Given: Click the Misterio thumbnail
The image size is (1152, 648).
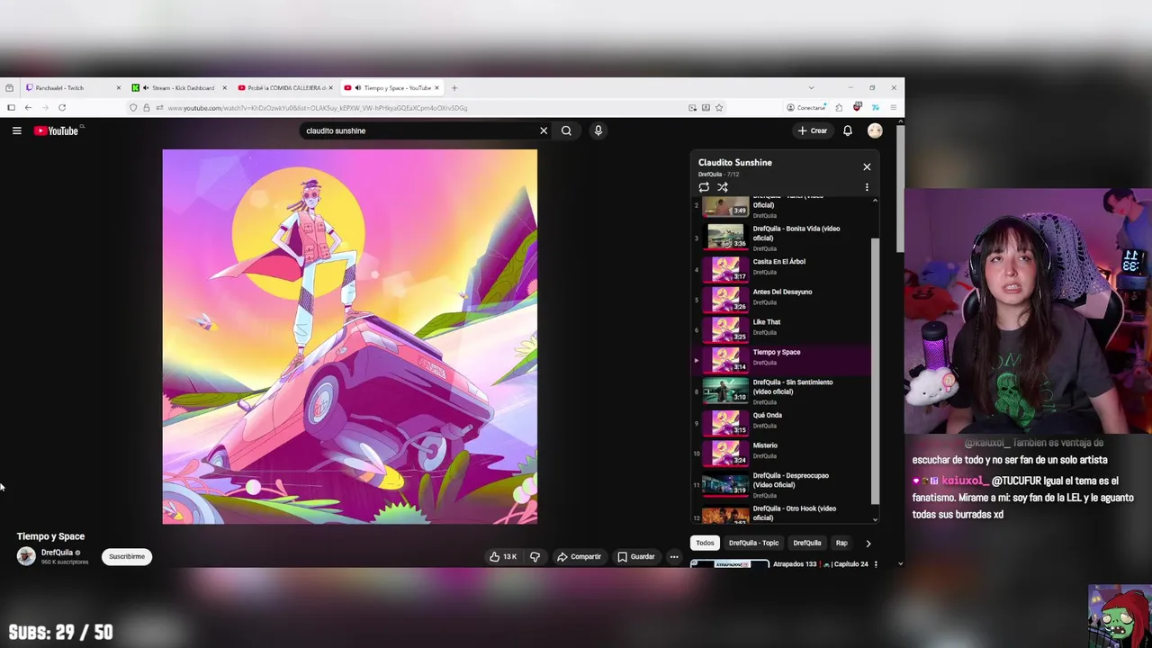Looking at the screenshot, I should 725,453.
